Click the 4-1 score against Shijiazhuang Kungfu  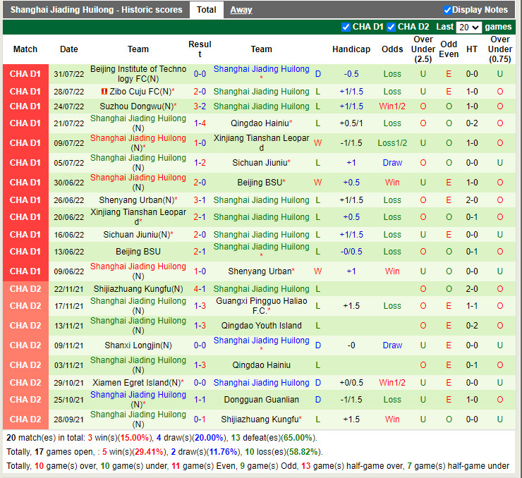[200, 289]
